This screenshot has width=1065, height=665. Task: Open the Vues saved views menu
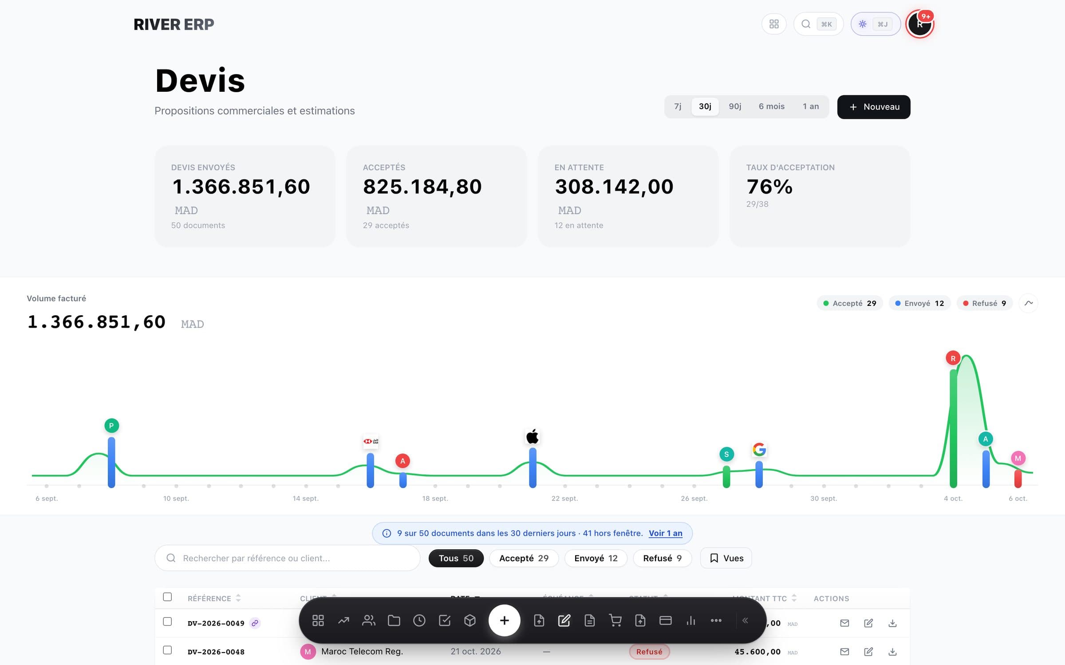726,558
